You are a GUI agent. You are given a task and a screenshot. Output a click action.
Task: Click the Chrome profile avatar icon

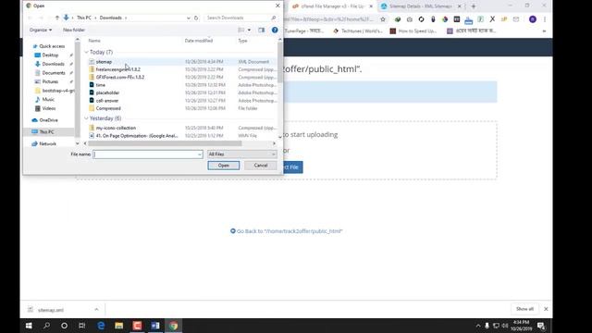click(533, 19)
